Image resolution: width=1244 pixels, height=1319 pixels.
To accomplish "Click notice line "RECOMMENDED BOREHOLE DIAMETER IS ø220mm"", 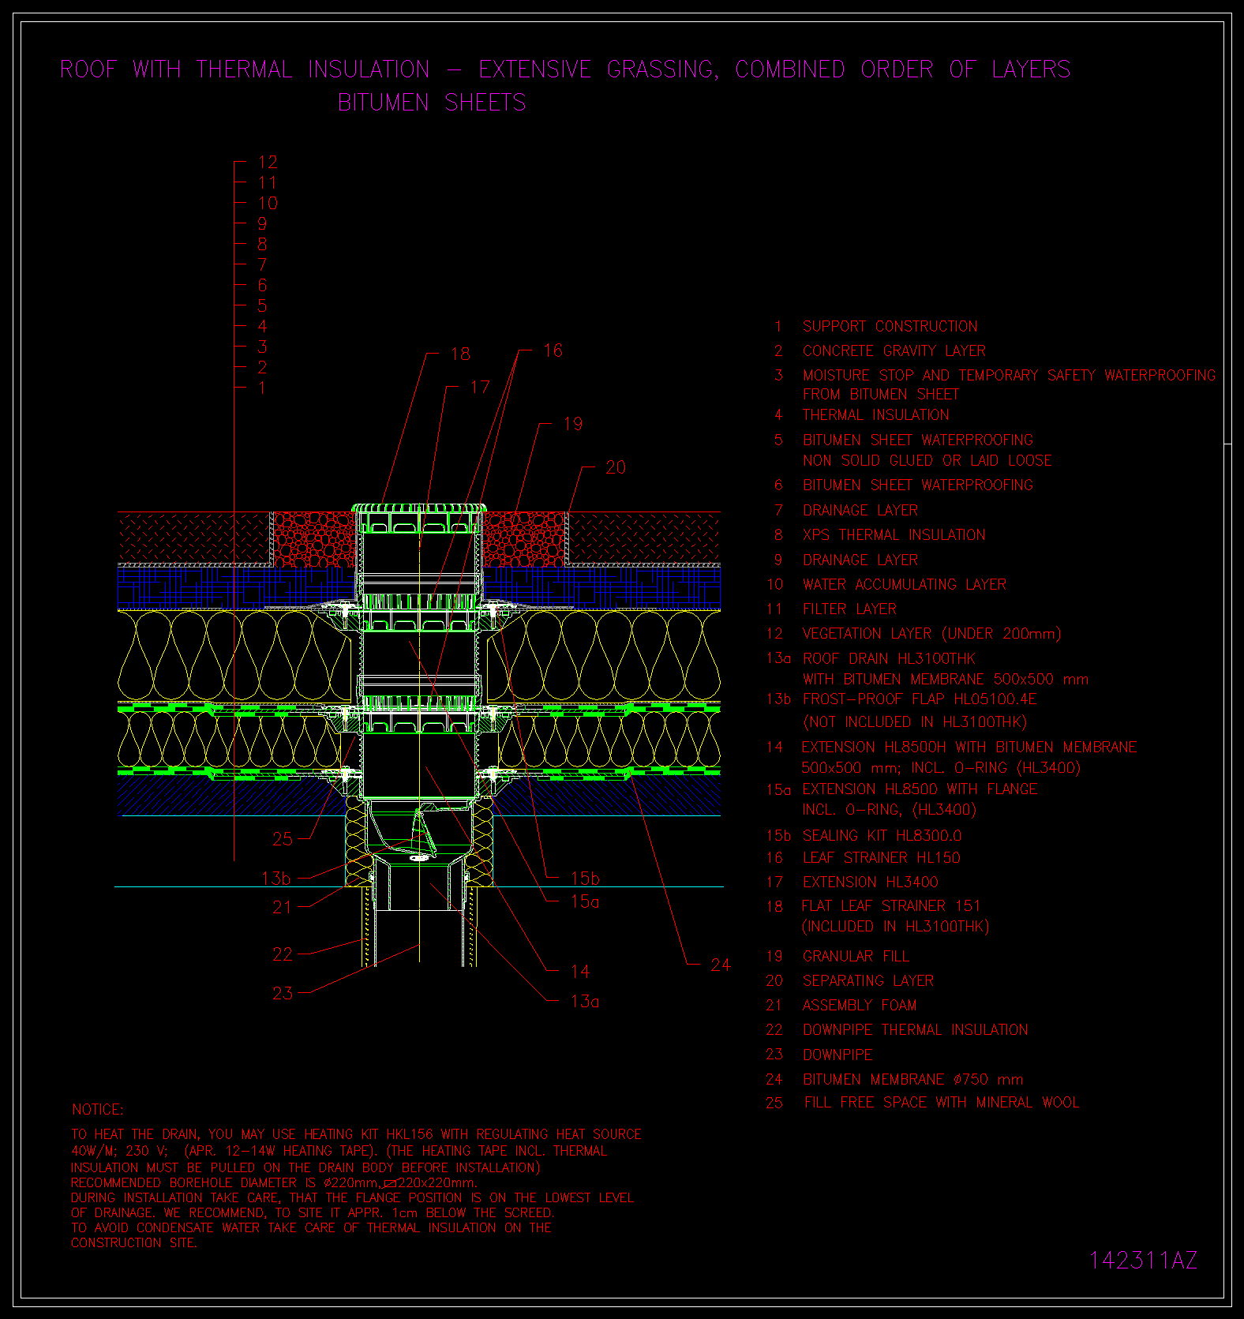I will tap(225, 1182).
